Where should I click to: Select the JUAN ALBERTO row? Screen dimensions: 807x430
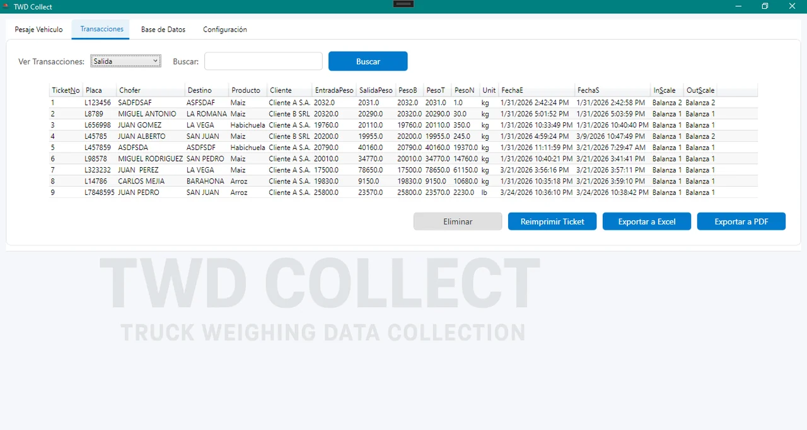click(403, 136)
